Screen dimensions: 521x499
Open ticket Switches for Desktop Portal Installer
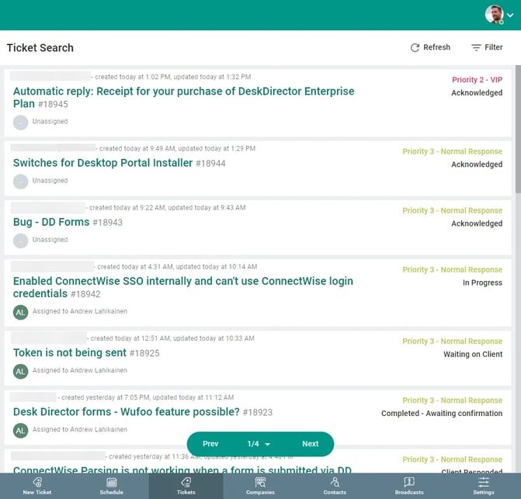coord(102,163)
